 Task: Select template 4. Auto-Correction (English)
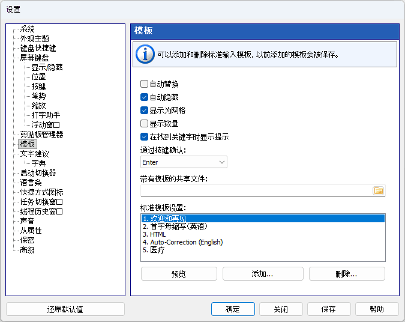point(263,242)
